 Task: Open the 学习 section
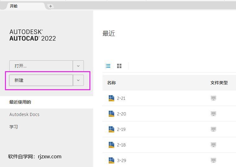(14, 127)
